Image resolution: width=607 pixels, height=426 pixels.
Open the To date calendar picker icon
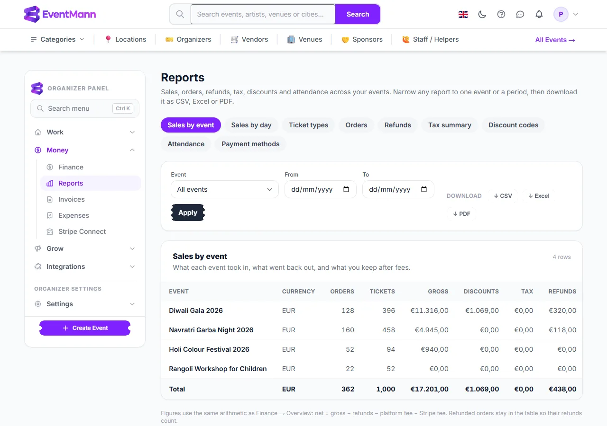pyautogui.click(x=424, y=189)
